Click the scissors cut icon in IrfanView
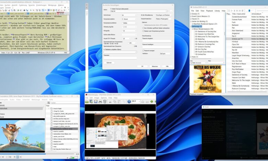This screenshot has width=268, height=161. point(110,102)
